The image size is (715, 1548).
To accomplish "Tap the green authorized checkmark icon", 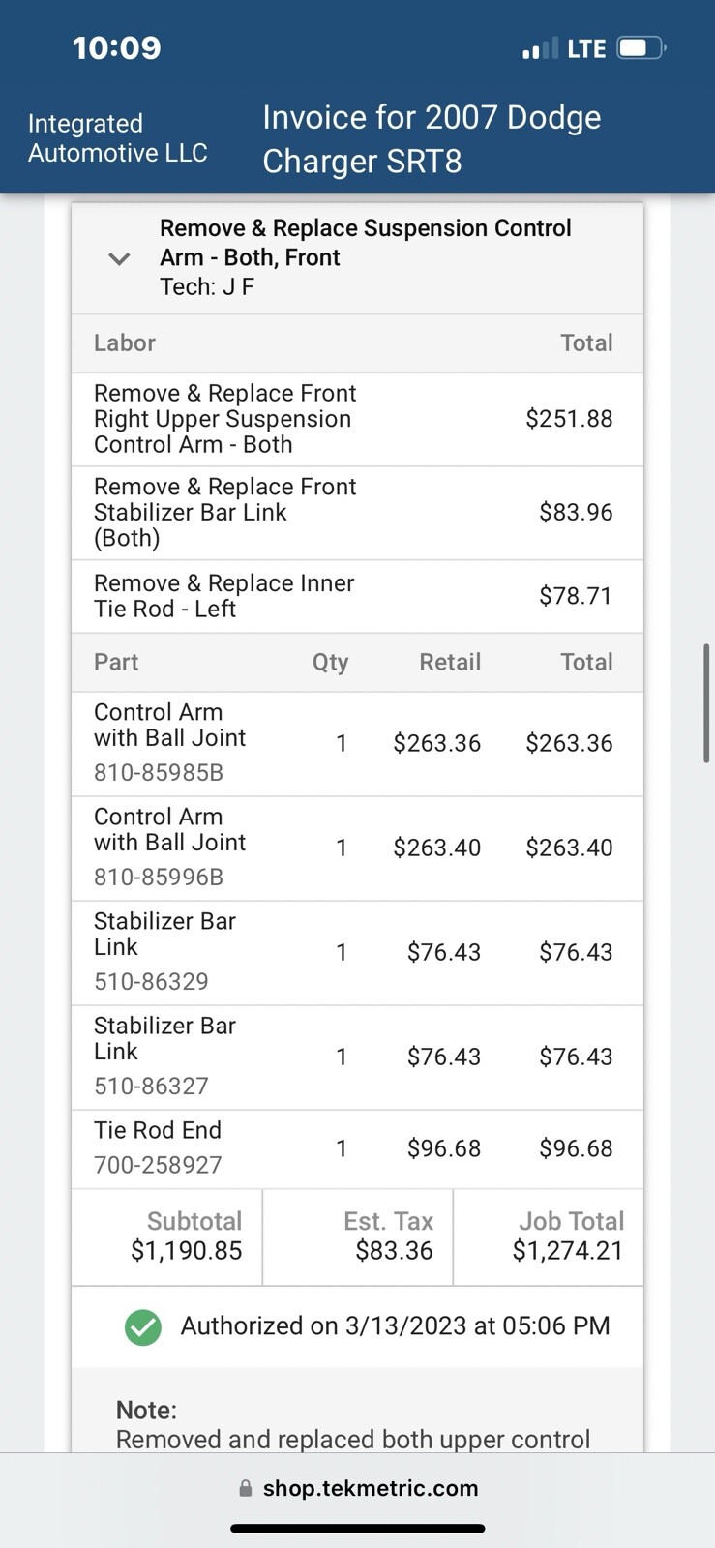I will tap(143, 1327).
